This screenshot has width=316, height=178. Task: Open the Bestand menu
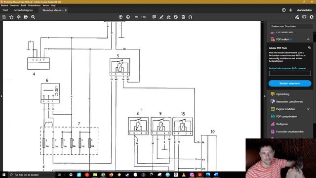[x=4, y=5]
